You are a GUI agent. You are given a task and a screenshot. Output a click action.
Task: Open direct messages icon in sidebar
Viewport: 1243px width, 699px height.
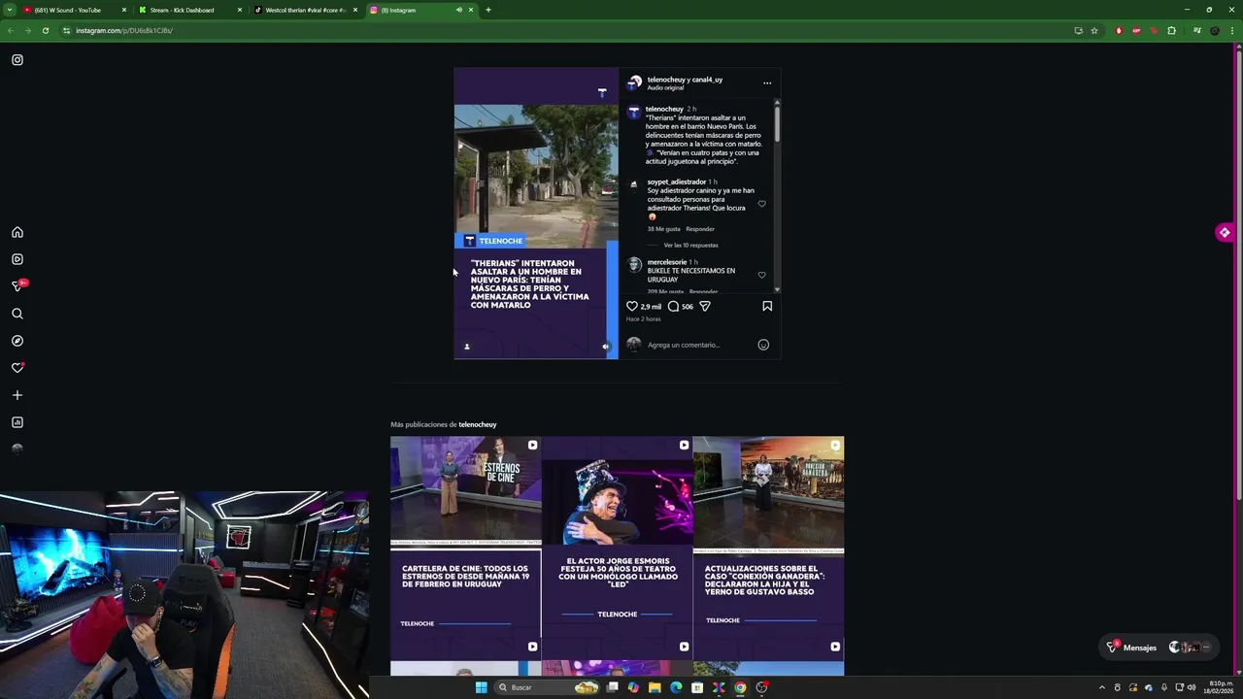point(17,285)
